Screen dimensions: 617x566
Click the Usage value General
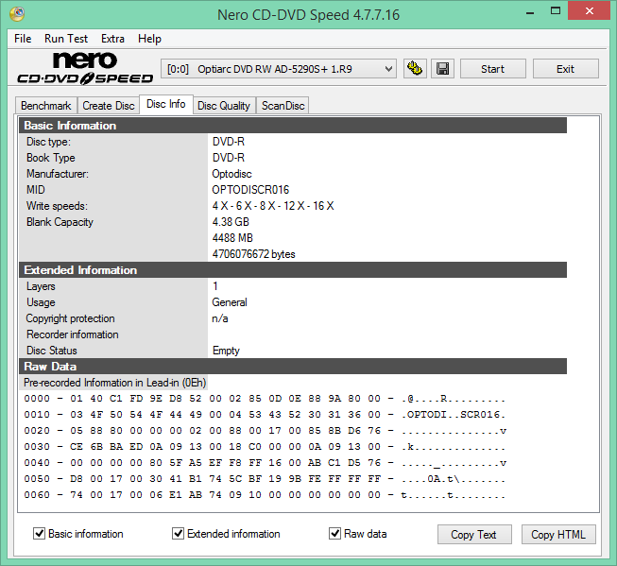pyautogui.click(x=230, y=302)
